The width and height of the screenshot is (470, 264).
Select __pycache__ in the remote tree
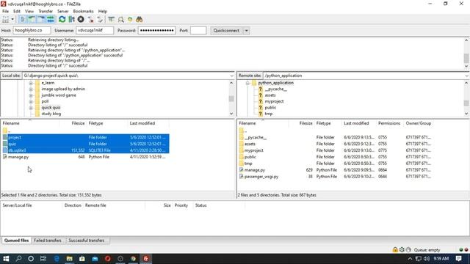pyautogui.click(x=276, y=89)
